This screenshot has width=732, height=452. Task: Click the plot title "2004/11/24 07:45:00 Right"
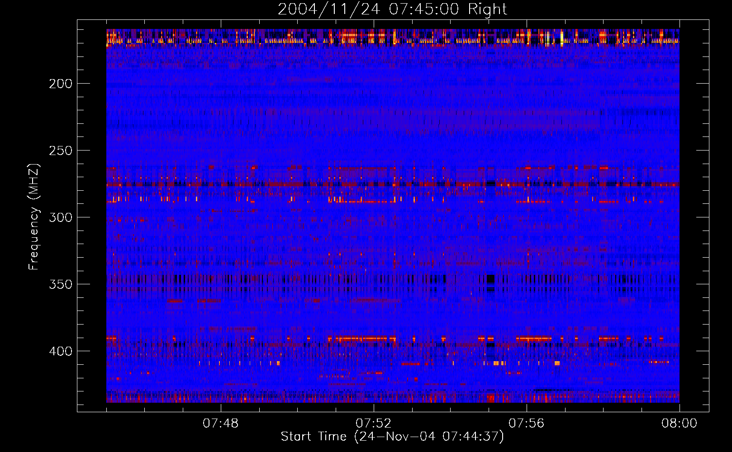[392, 9]
